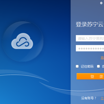Enable the 记住密码 checkbox

[x=77, y=66]
